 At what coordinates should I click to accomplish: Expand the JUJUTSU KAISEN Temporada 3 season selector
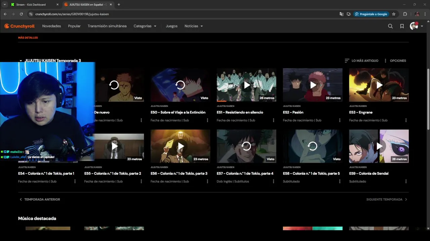[x=50, y=61]
